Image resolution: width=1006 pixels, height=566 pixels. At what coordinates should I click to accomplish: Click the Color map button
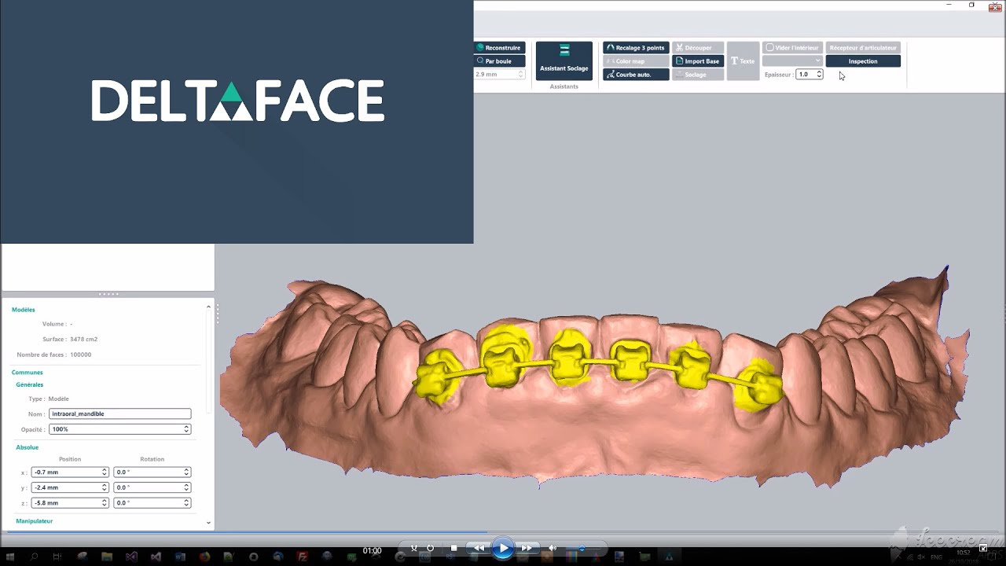636,61
